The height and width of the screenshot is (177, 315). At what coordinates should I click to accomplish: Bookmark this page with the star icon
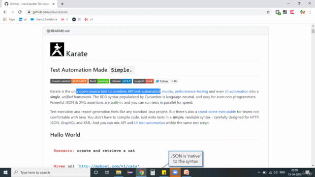pos(268,12)
